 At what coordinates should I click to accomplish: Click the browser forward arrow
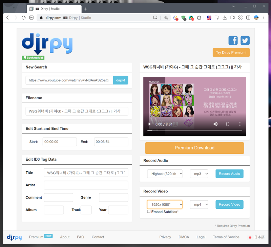(x=16, y=18)
